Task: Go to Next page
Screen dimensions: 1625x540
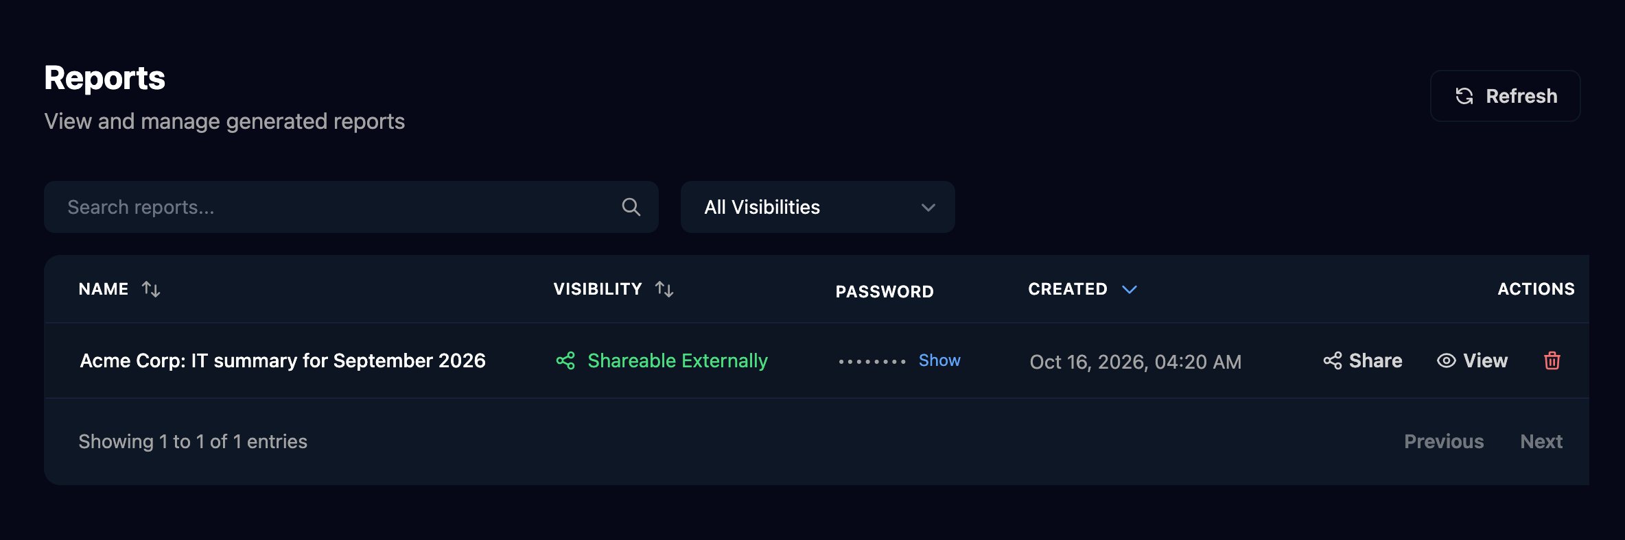Action: pos(1541,441)
